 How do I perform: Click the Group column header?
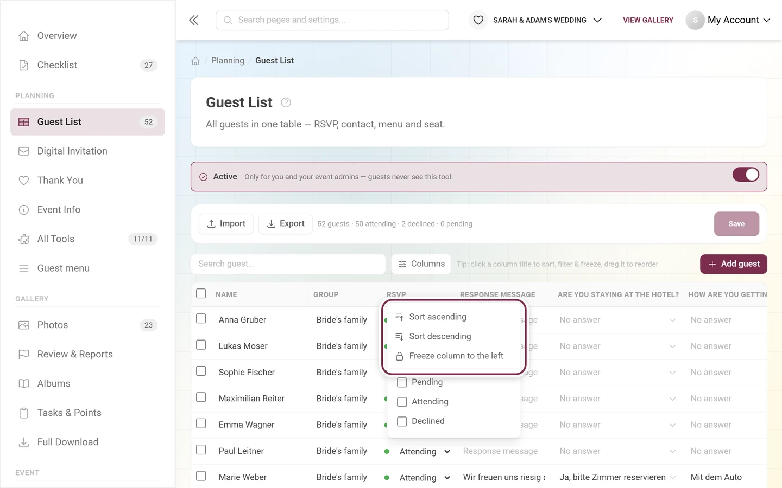(x=326, y=294)
